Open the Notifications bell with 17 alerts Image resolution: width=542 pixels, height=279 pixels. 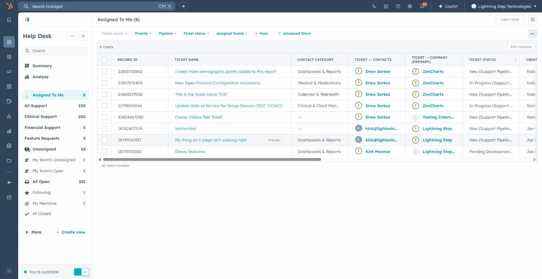pos(422,6)
